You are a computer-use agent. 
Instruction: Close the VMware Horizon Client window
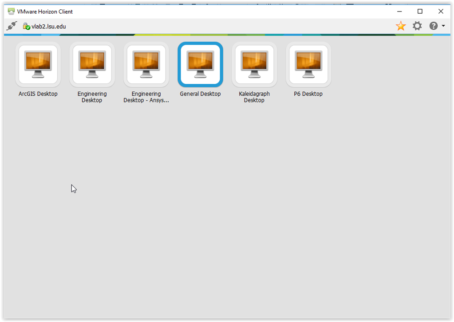point(441,11)
